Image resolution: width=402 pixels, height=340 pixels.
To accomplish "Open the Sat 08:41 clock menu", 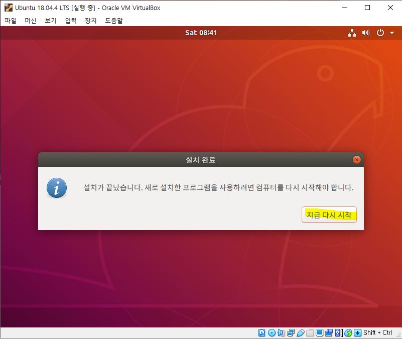I will click(201, 33).
